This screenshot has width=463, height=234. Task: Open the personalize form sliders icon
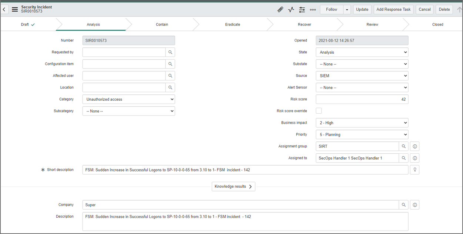tap(302, 9)
